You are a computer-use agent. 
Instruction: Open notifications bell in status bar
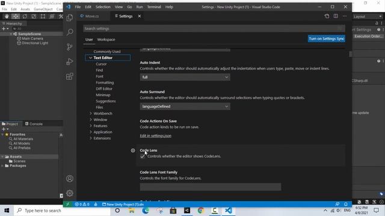click(346, 204)
